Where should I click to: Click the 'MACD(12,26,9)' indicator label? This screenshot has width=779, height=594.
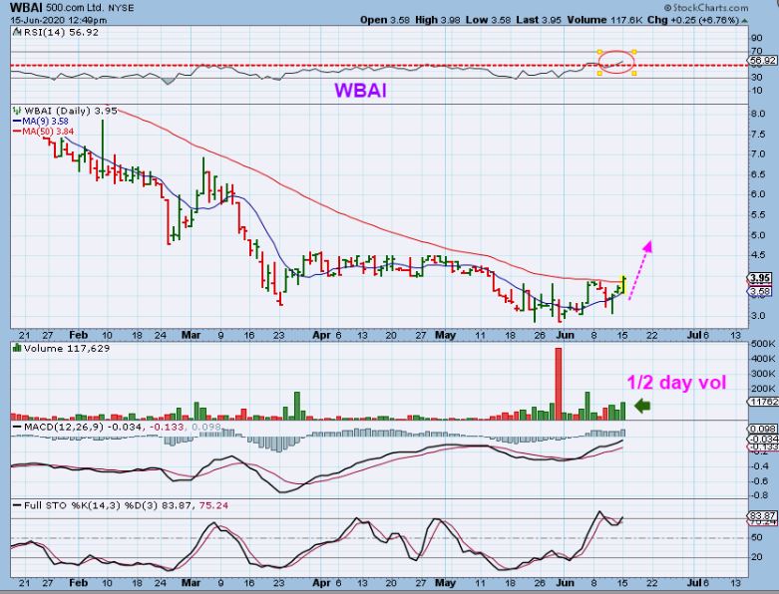[64, 427]
